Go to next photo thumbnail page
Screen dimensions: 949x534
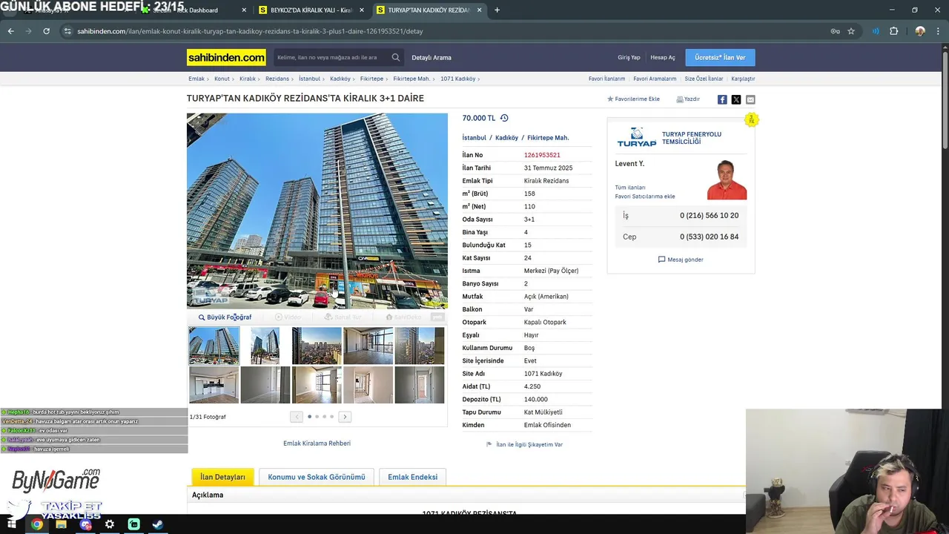click(x=345, y=417)
